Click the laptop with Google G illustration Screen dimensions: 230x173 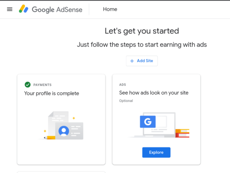pyautogui.click(x=159, y=125)
